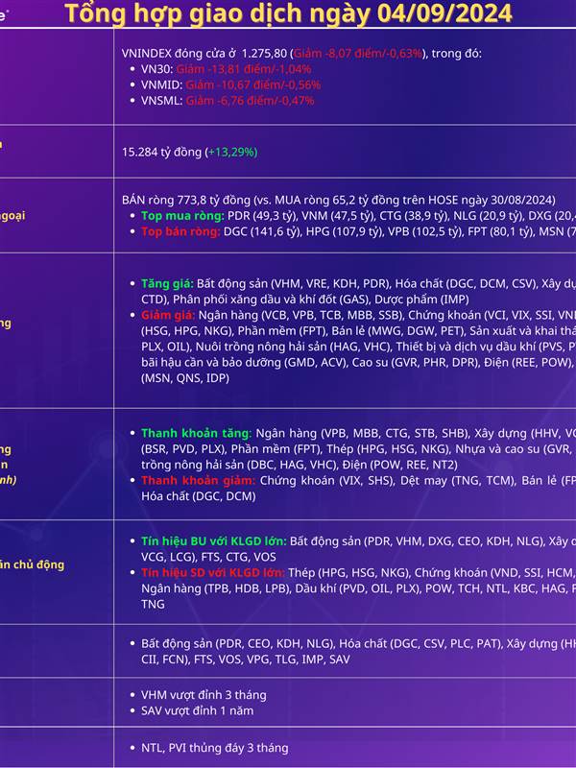The width and height of the screenshot is (576, 768).
Task: Click the row label ending 'án chủ động'
Action: (x=32, y=564)
